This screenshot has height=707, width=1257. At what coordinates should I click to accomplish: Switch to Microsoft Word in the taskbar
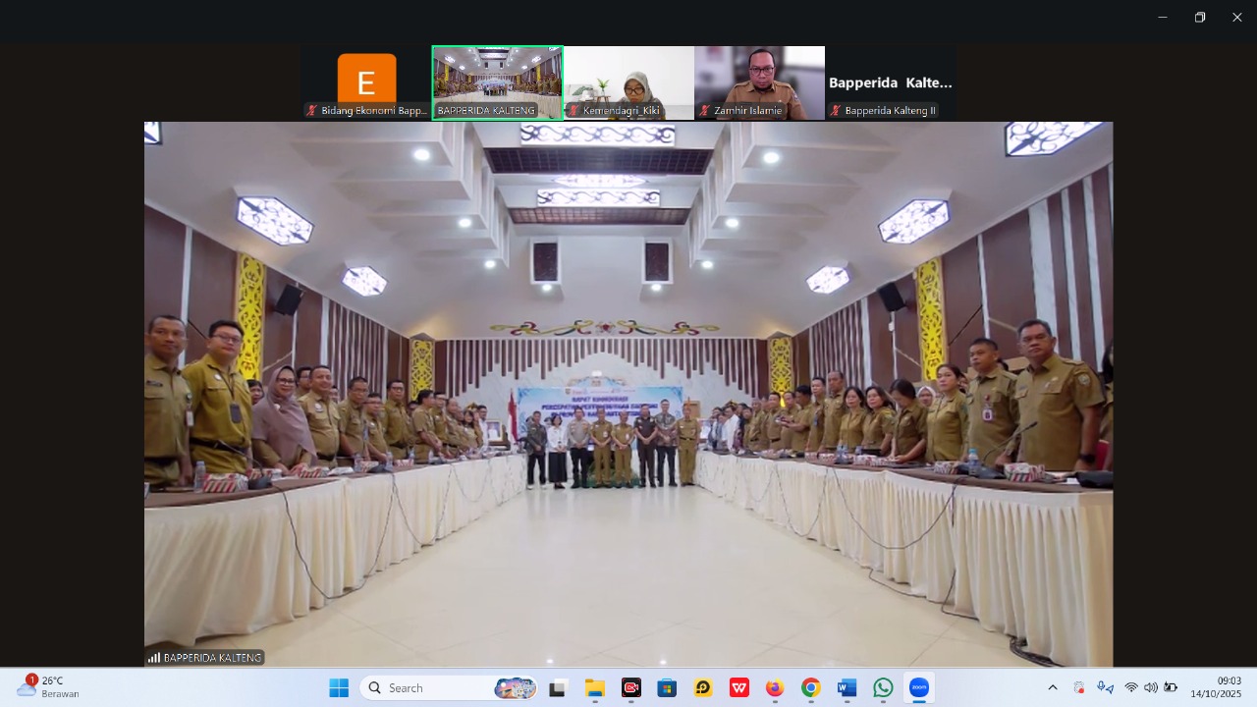pyautogui.click(x=847, y=688)
